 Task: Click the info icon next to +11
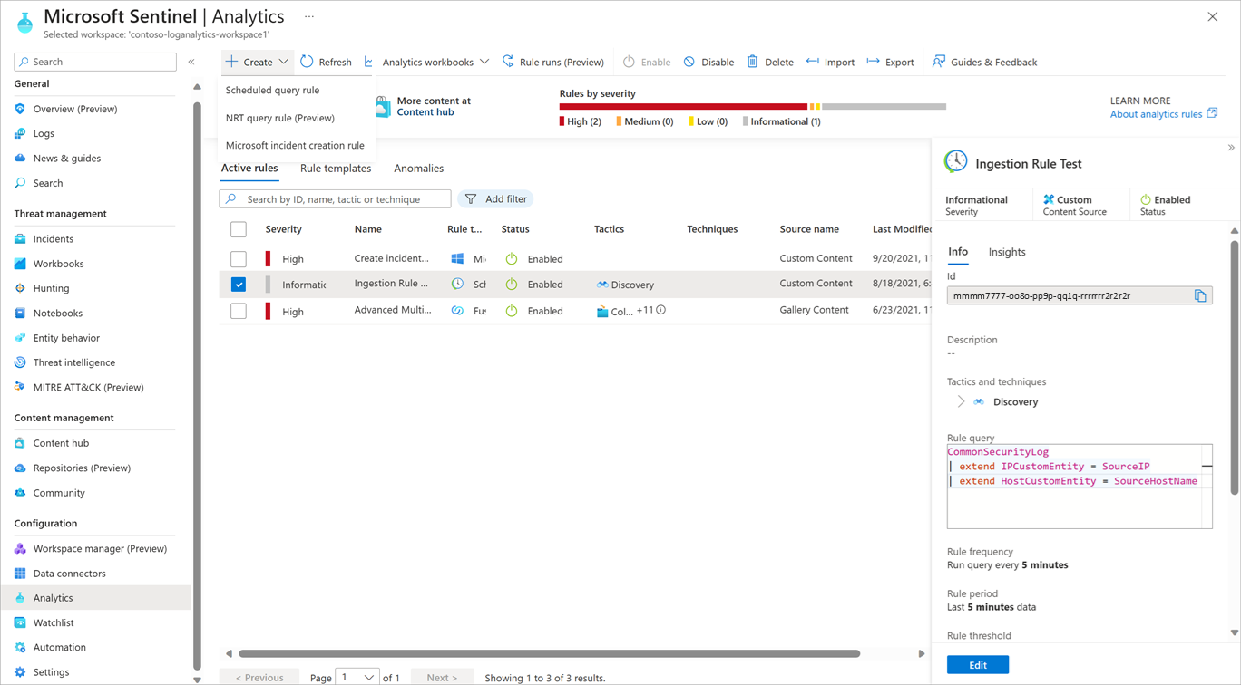[661, 310]
